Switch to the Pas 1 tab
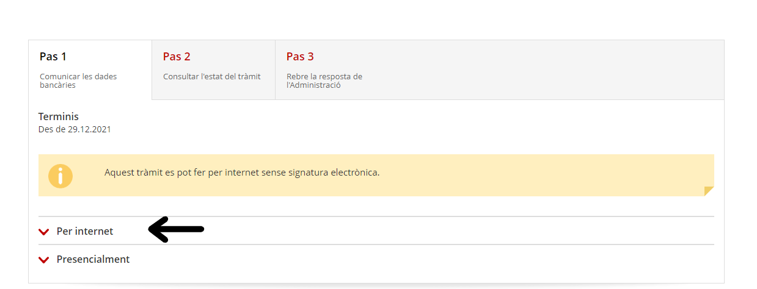The image size is (757, 289). coord(90,70)
